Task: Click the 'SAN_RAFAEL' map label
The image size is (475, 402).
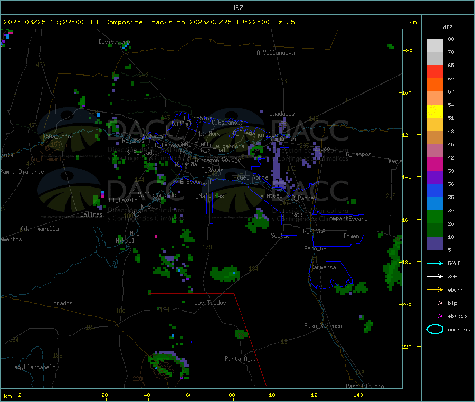Action: click(x=193, y=144)
